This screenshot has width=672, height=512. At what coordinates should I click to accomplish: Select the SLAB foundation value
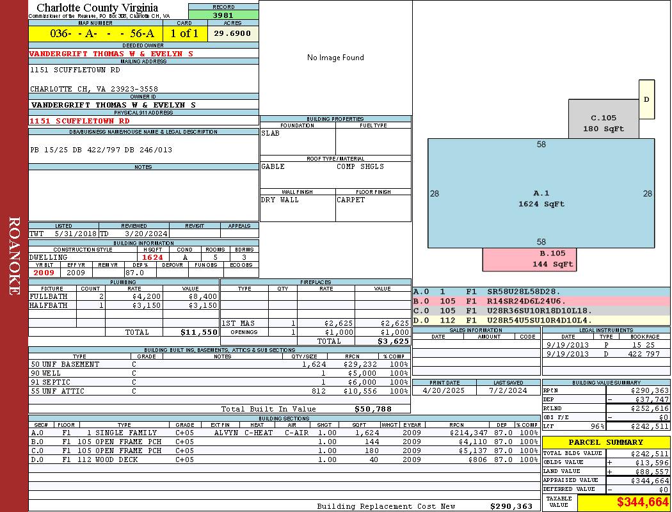click(271, 133)
